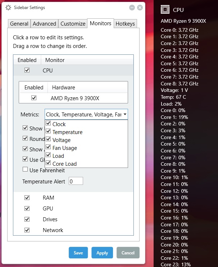Disable the RAM monitor checkbox
The width and height of the screenshot is (218, 267).
(x=27, y=197)
